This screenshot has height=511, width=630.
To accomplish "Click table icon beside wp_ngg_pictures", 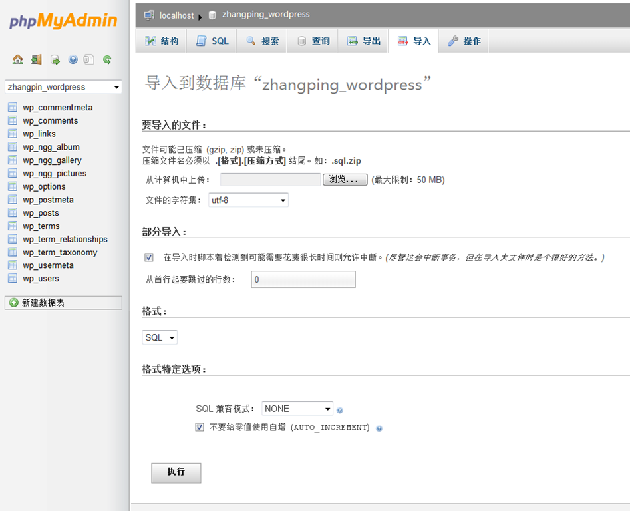I will 13,173.
